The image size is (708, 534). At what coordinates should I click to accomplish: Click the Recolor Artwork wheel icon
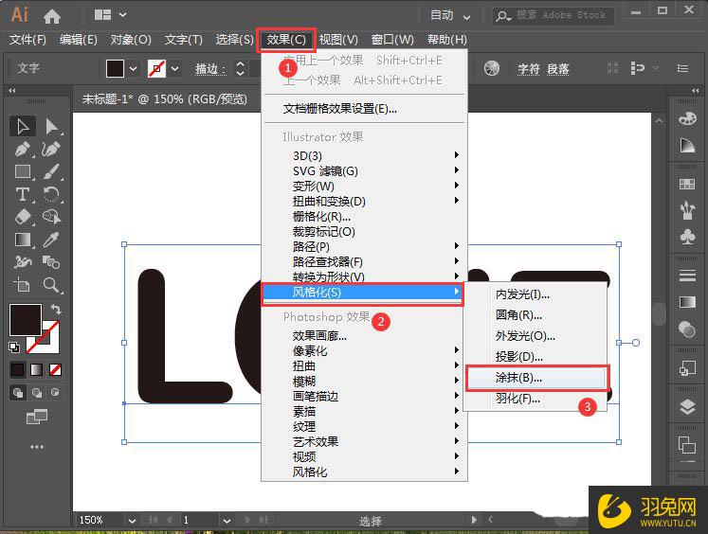[491, 68]
